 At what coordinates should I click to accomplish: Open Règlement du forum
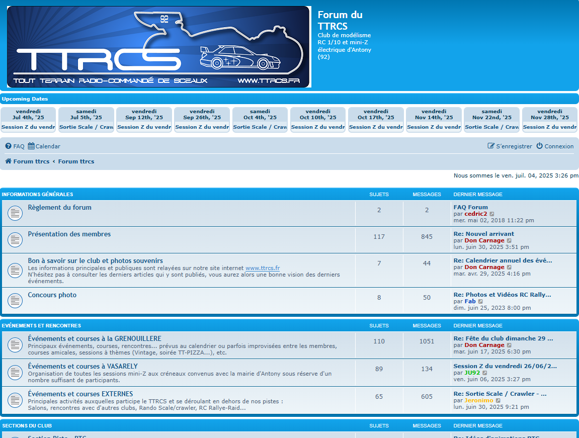[59, 207]
